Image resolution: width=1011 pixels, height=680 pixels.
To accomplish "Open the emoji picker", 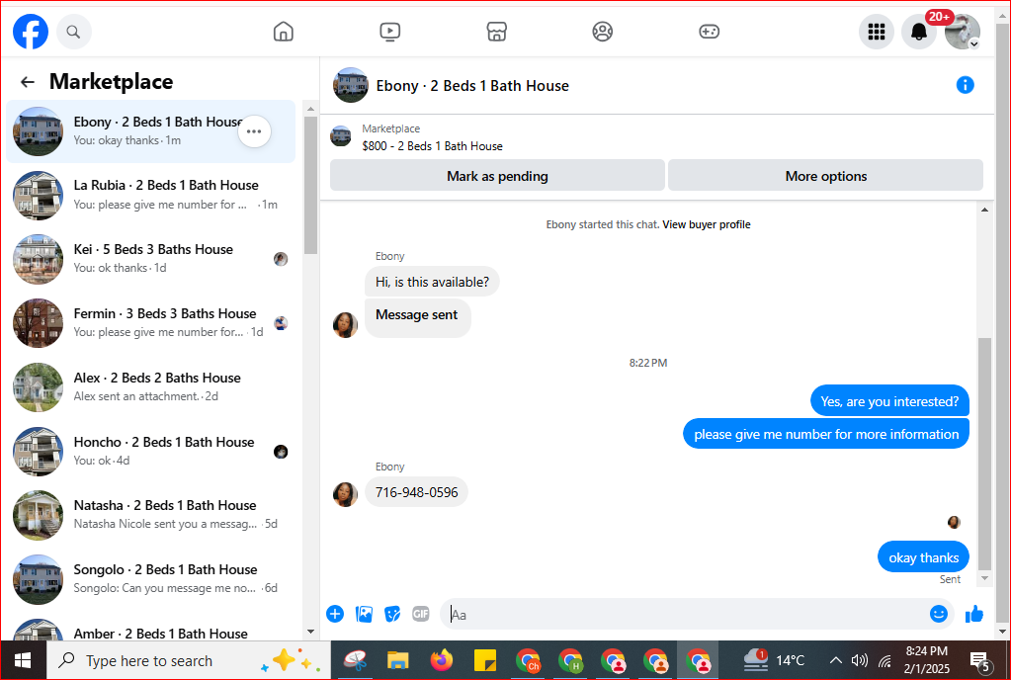I will pyautogui.click(x=938, y=614).
